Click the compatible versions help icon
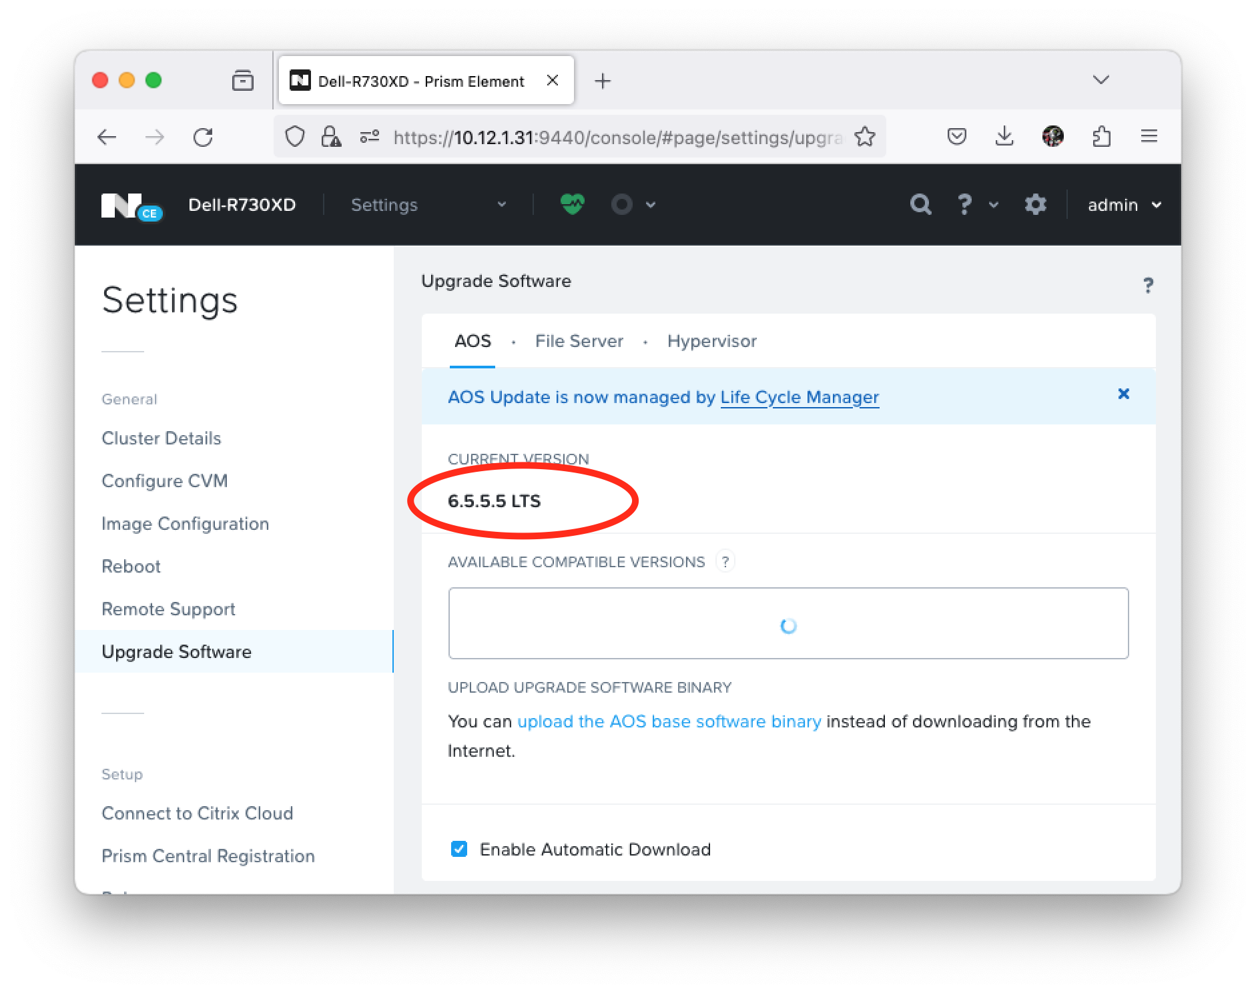Image resolution: width=1256 pixels, height=993 pixels. [725, 562]
